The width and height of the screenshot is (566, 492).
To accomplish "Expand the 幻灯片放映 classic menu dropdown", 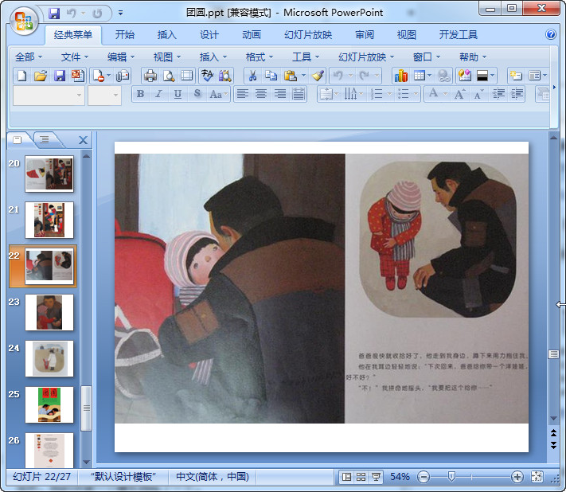I will [366, 57].
